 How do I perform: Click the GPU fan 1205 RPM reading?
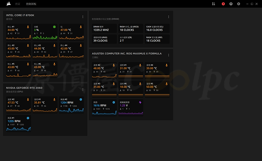point(14,121)
